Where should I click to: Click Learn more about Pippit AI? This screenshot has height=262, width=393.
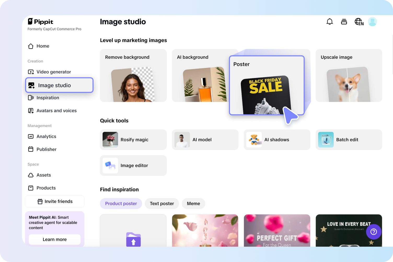click(54, 239)
